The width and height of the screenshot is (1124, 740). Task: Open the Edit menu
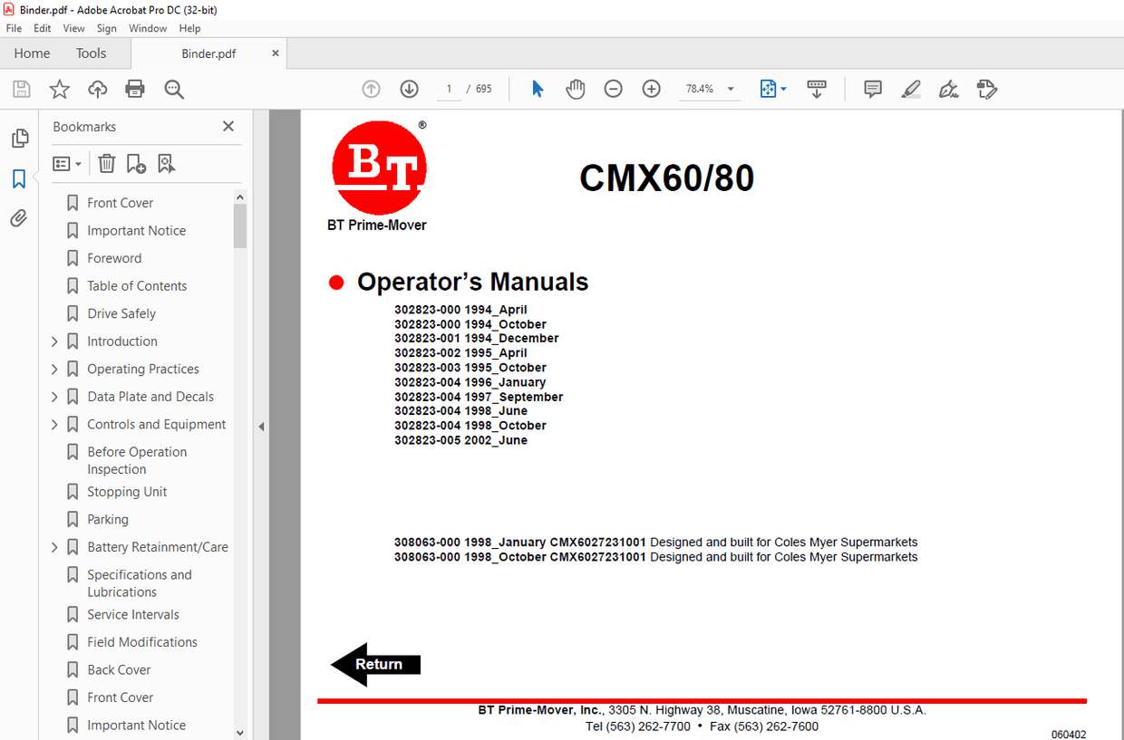(x=42, y=28)
